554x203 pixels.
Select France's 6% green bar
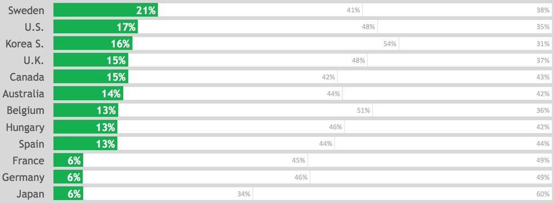(x=69, y=160)
